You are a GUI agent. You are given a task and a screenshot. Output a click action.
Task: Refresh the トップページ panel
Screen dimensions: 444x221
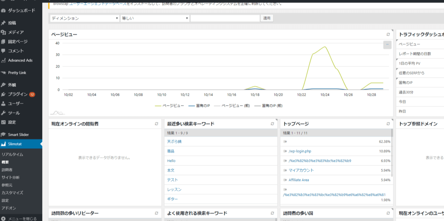point(388,124)
